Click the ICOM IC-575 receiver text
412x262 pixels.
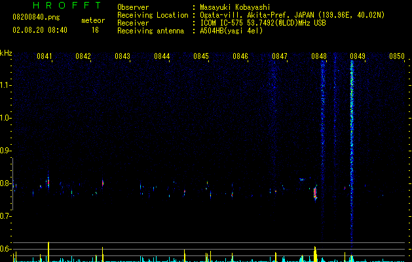coord(263,23)
